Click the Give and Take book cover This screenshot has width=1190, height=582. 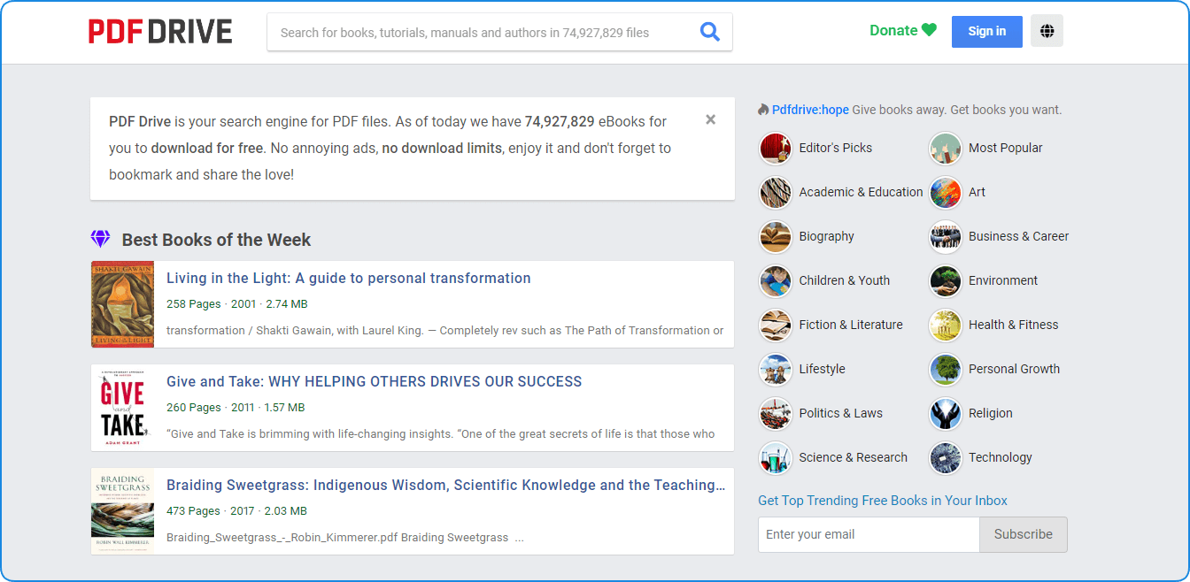click(122, 408)
